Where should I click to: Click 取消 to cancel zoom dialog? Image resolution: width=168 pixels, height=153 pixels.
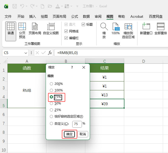(x=83, y=134)
